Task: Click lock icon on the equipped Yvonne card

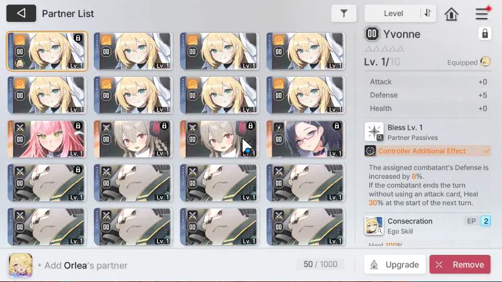Action: (x=78, y=38)
